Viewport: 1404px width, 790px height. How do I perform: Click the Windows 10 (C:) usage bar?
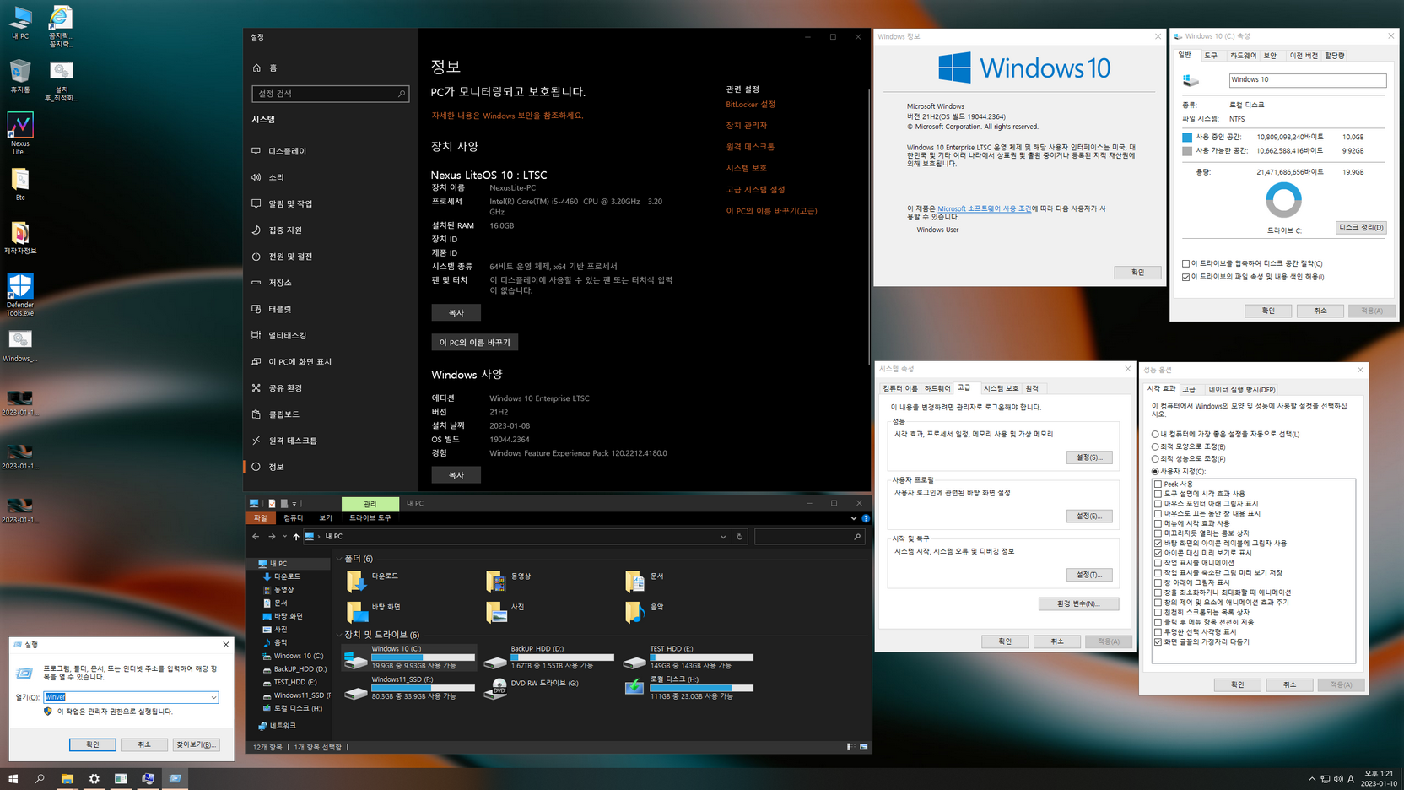tap(423, 657)
